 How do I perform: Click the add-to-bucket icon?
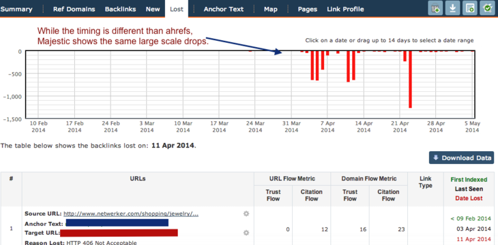pos(435,8)
